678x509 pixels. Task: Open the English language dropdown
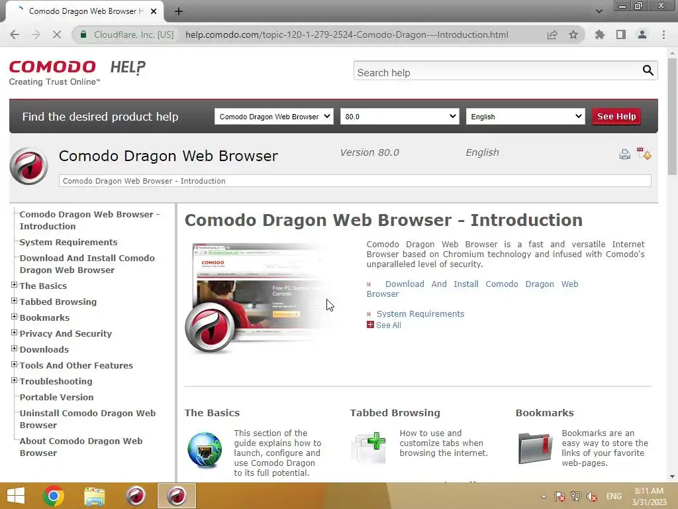[525, 117]
